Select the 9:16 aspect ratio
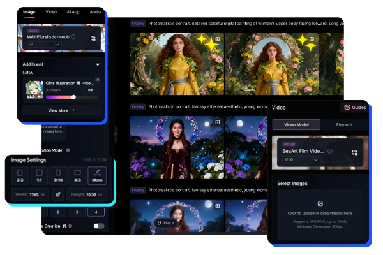 point(58,176)
